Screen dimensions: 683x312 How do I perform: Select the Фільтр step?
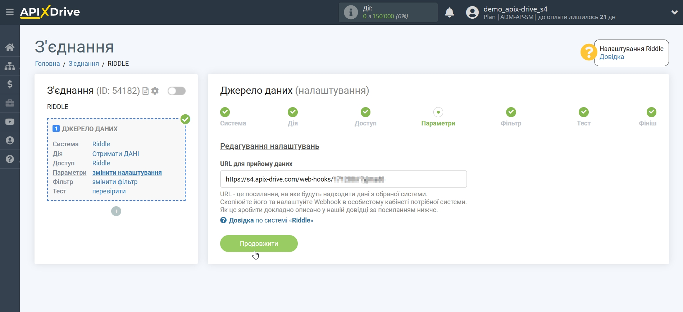point(511,112)
